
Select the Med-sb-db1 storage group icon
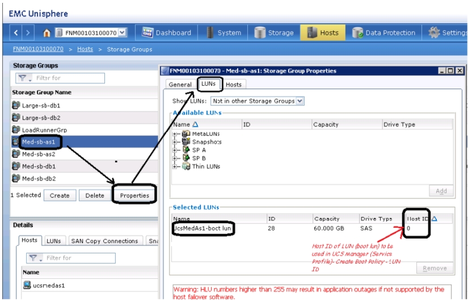[16, 166]
